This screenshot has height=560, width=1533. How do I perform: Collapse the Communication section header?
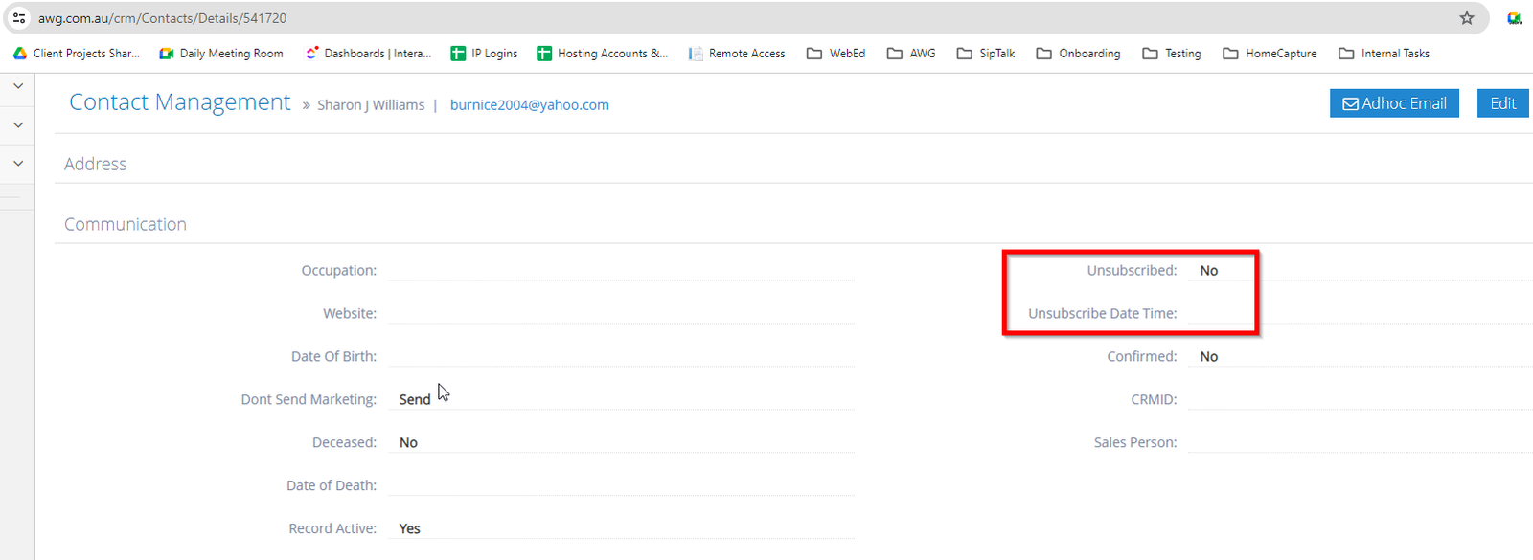click(x=126, y=224)
